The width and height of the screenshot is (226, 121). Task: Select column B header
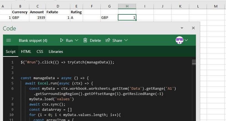[x=20, y=6]
